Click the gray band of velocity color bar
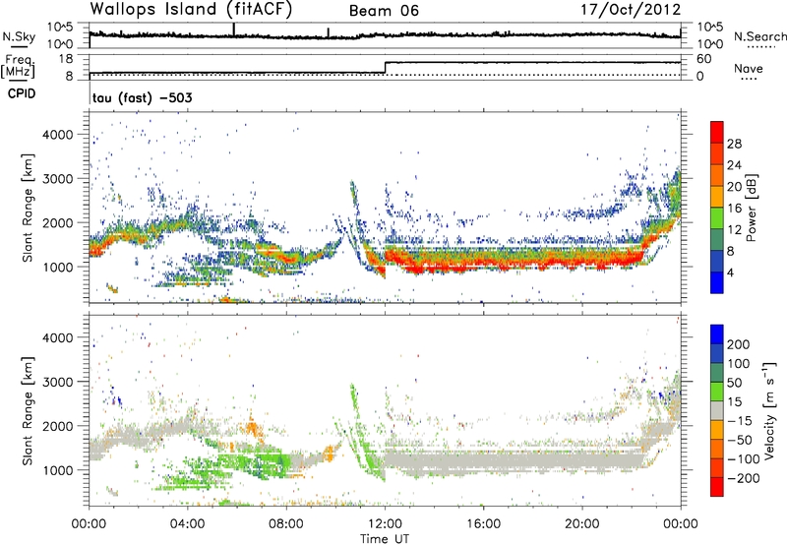 pos(717,410)
